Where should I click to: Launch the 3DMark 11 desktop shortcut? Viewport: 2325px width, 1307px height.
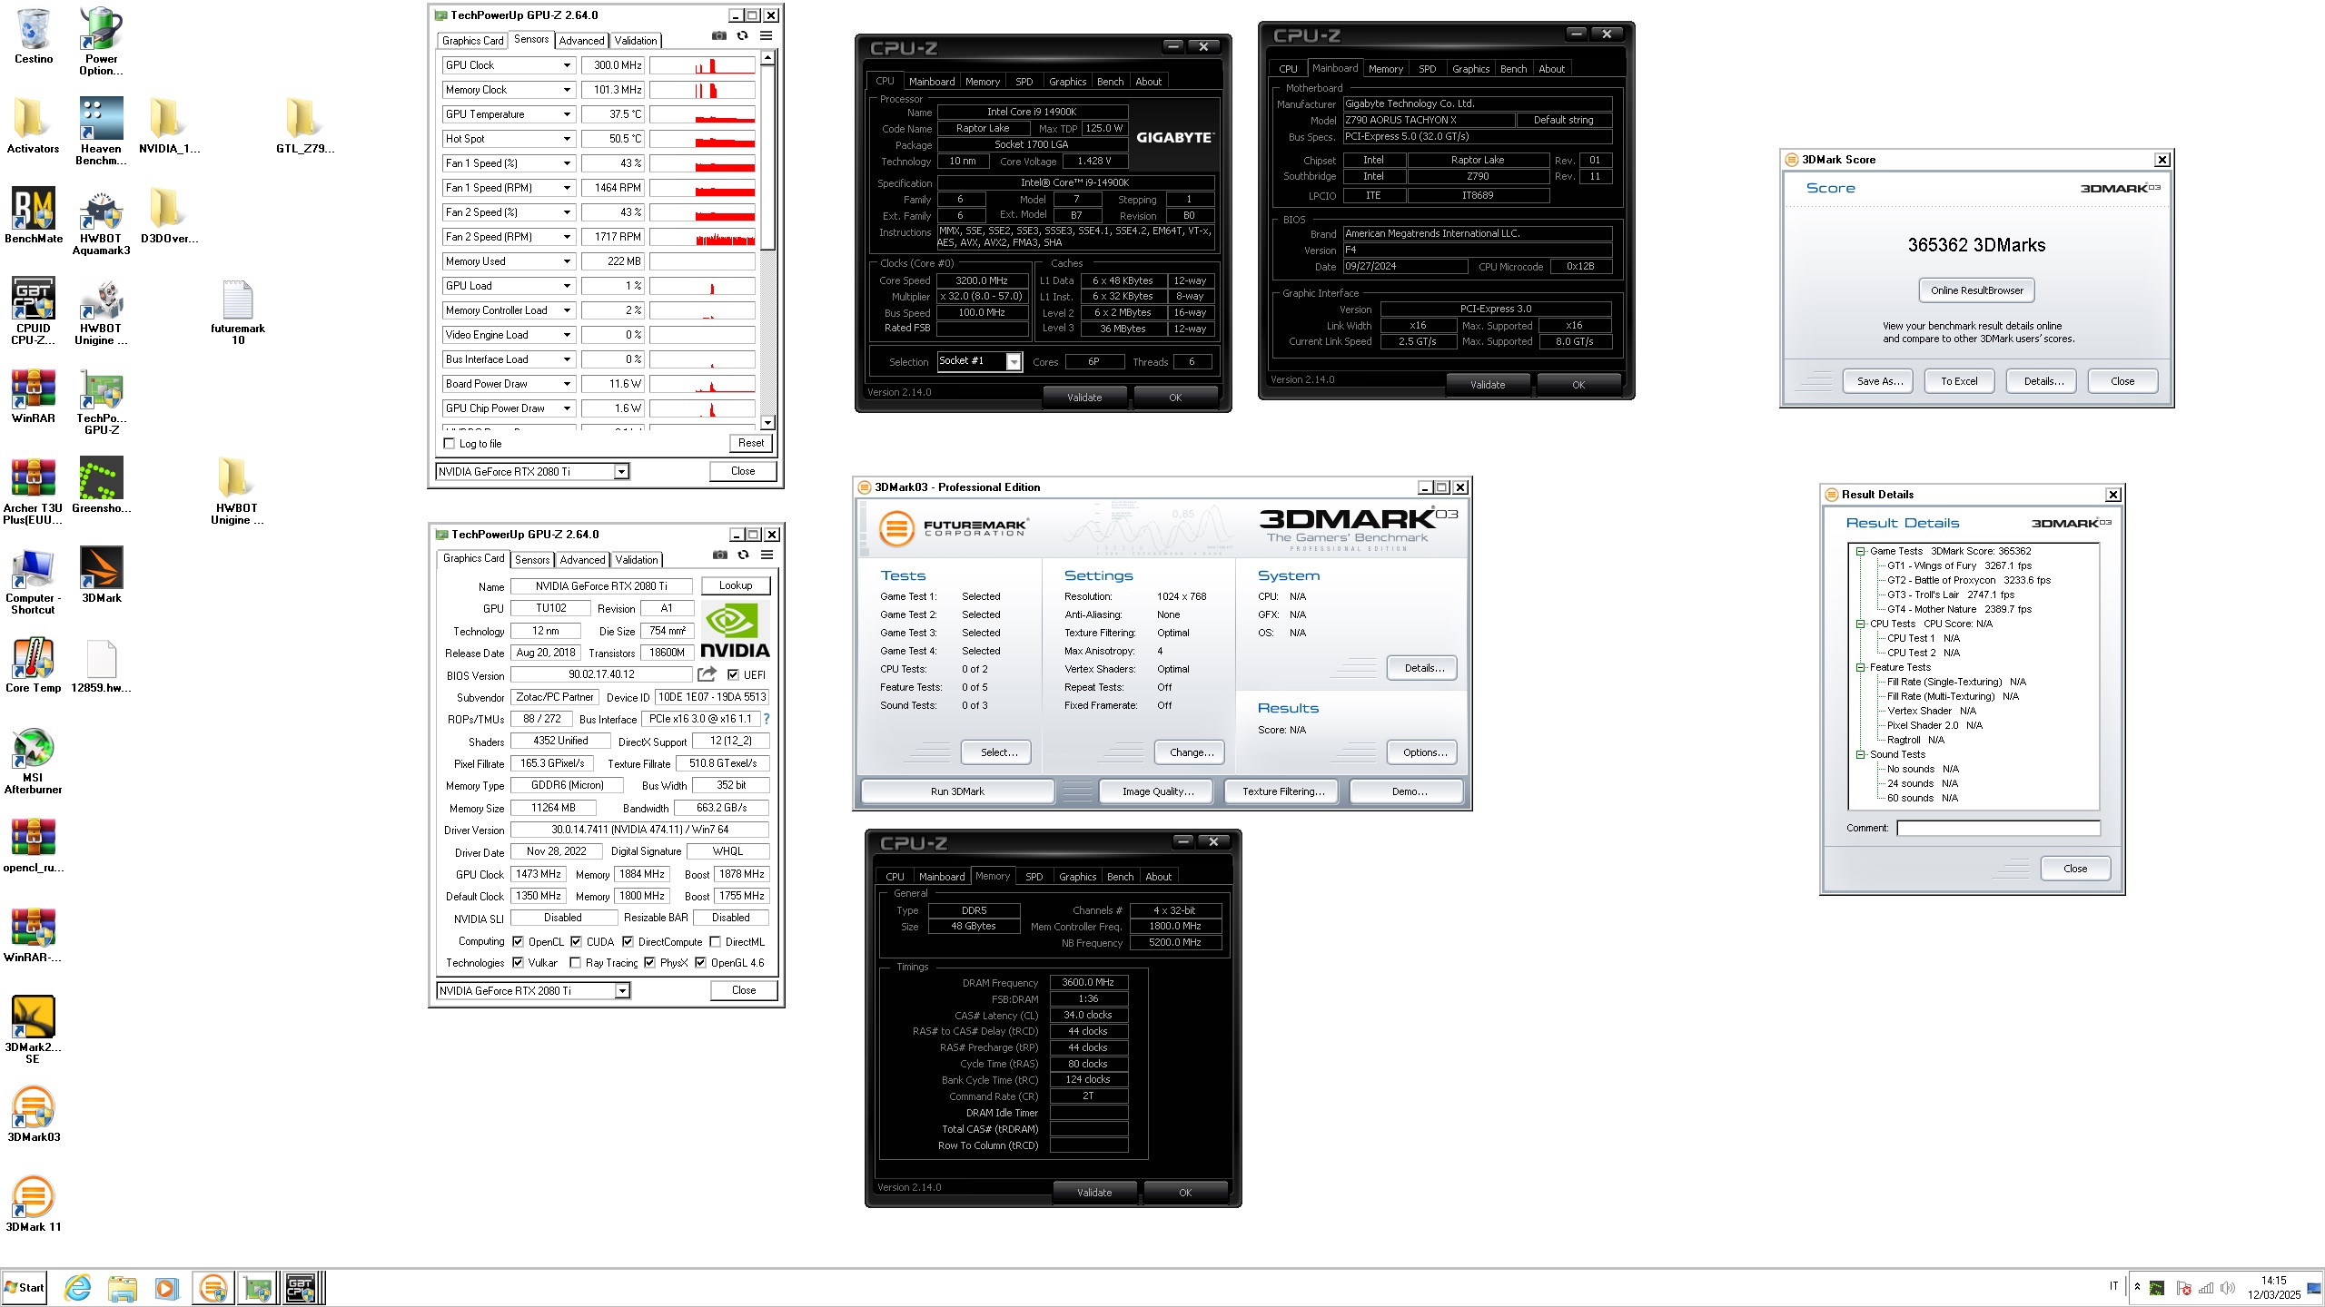coord(34,1204)
